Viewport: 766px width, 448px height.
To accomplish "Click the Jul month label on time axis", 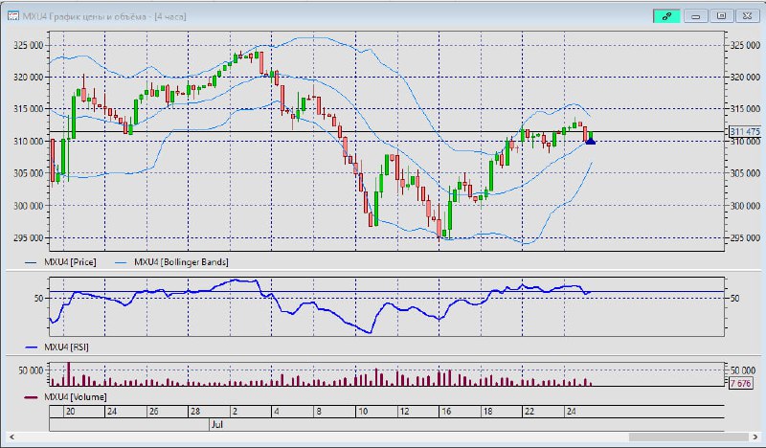I will (x=217, y=425).
